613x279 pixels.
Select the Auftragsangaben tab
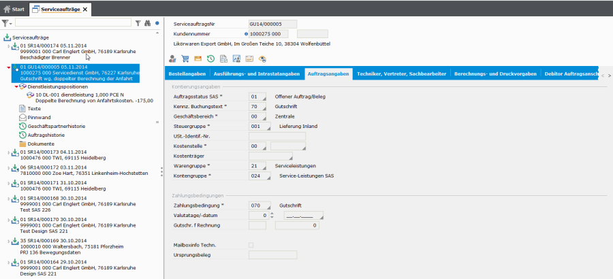[x=328, y=74]
